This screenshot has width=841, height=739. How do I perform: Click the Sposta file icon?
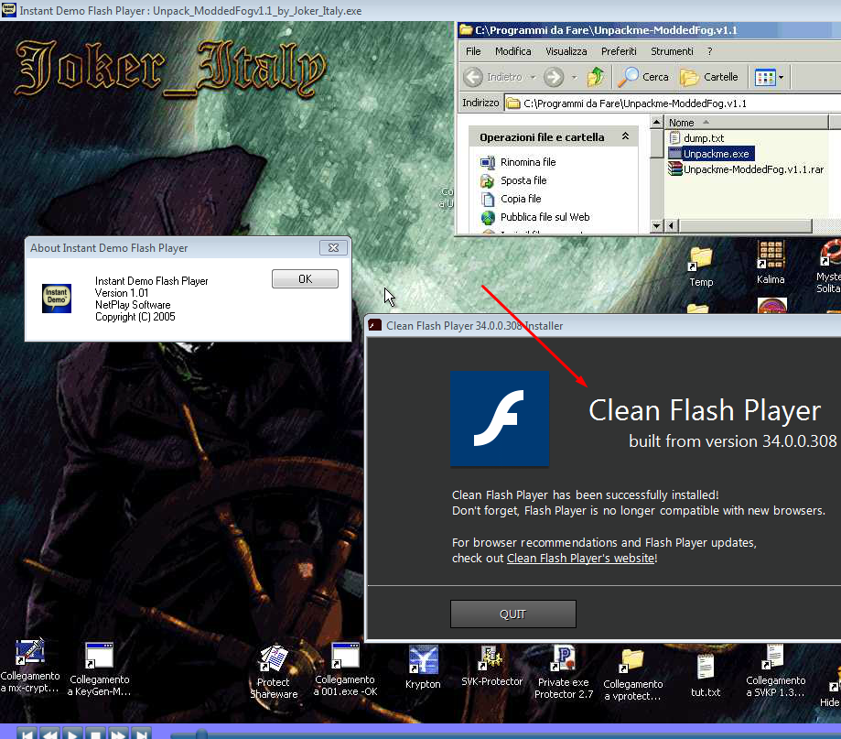[x=488, y=181]
